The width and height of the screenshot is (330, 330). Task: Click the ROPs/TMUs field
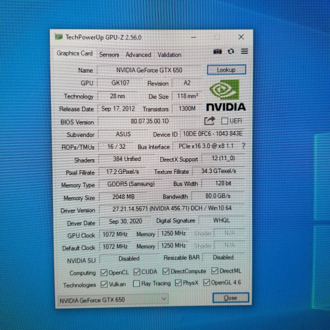pyautogui.click(x=116, y=147)
